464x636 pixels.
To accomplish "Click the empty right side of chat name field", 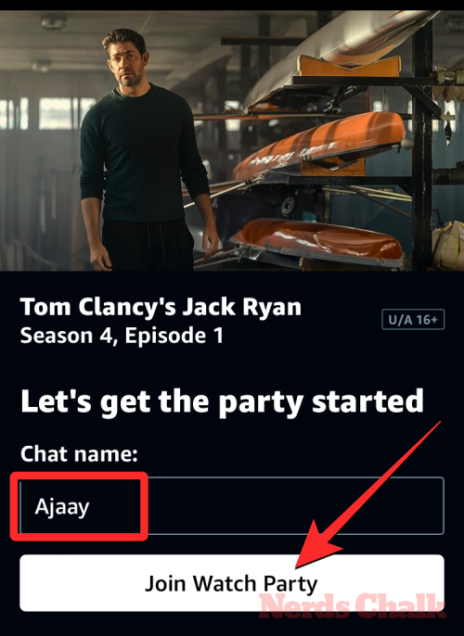I will tap(296, 506).
